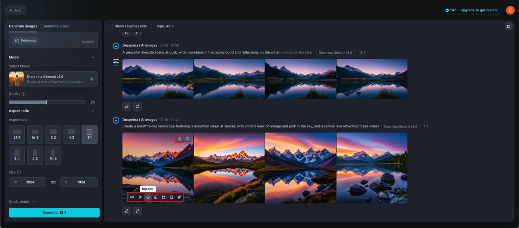Click the 16:9 tag on lakeside prompt
519x228 pixels.
362,53
